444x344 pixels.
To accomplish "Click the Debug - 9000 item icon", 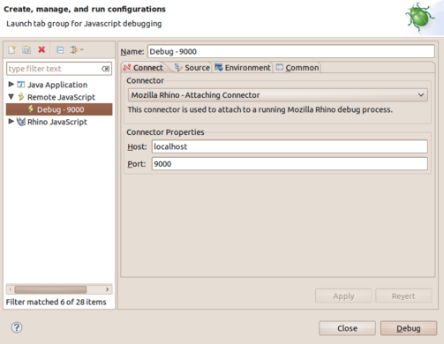I will [x=31, y=109].
